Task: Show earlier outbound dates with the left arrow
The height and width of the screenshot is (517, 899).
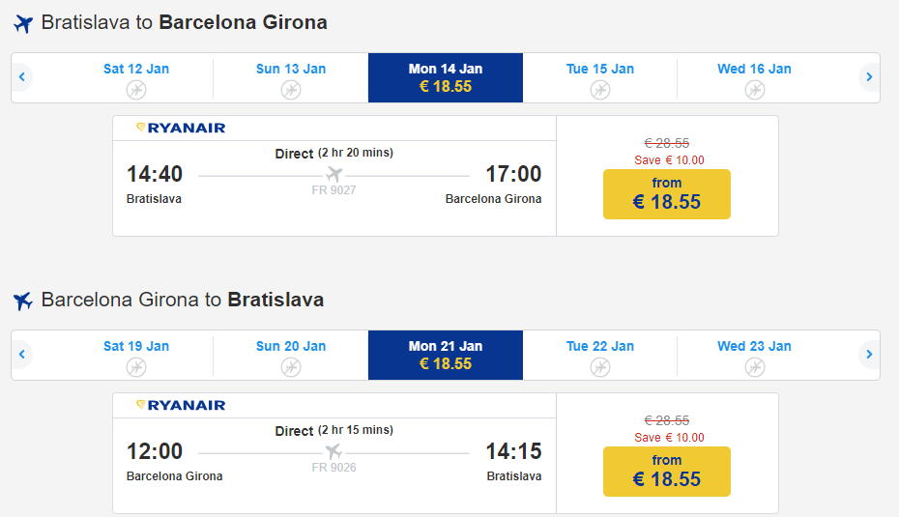Action: pos(21,77)
